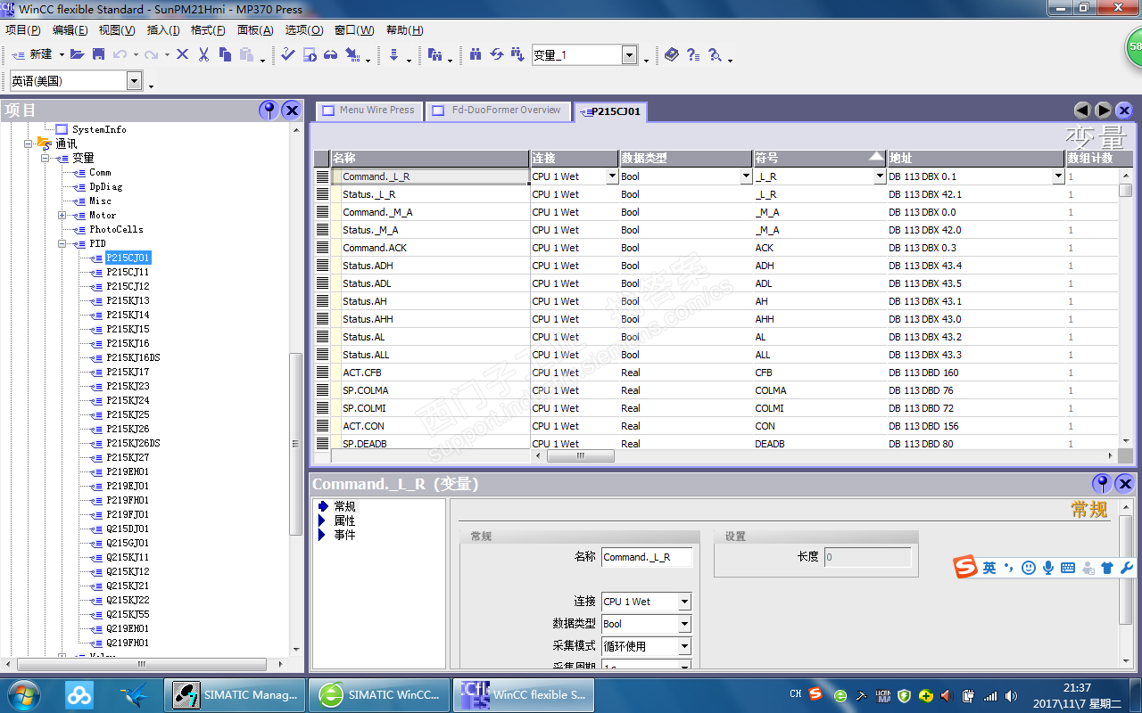Collapse the PID tree node
Image resolution: width=1142 pixels, height=713 pixels.
coord(62,243)
